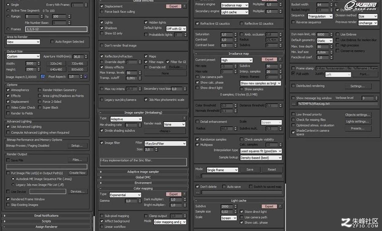Click the Files... button
The width and height of the screenshot is (382, 231).
click(x=77, y=160)
